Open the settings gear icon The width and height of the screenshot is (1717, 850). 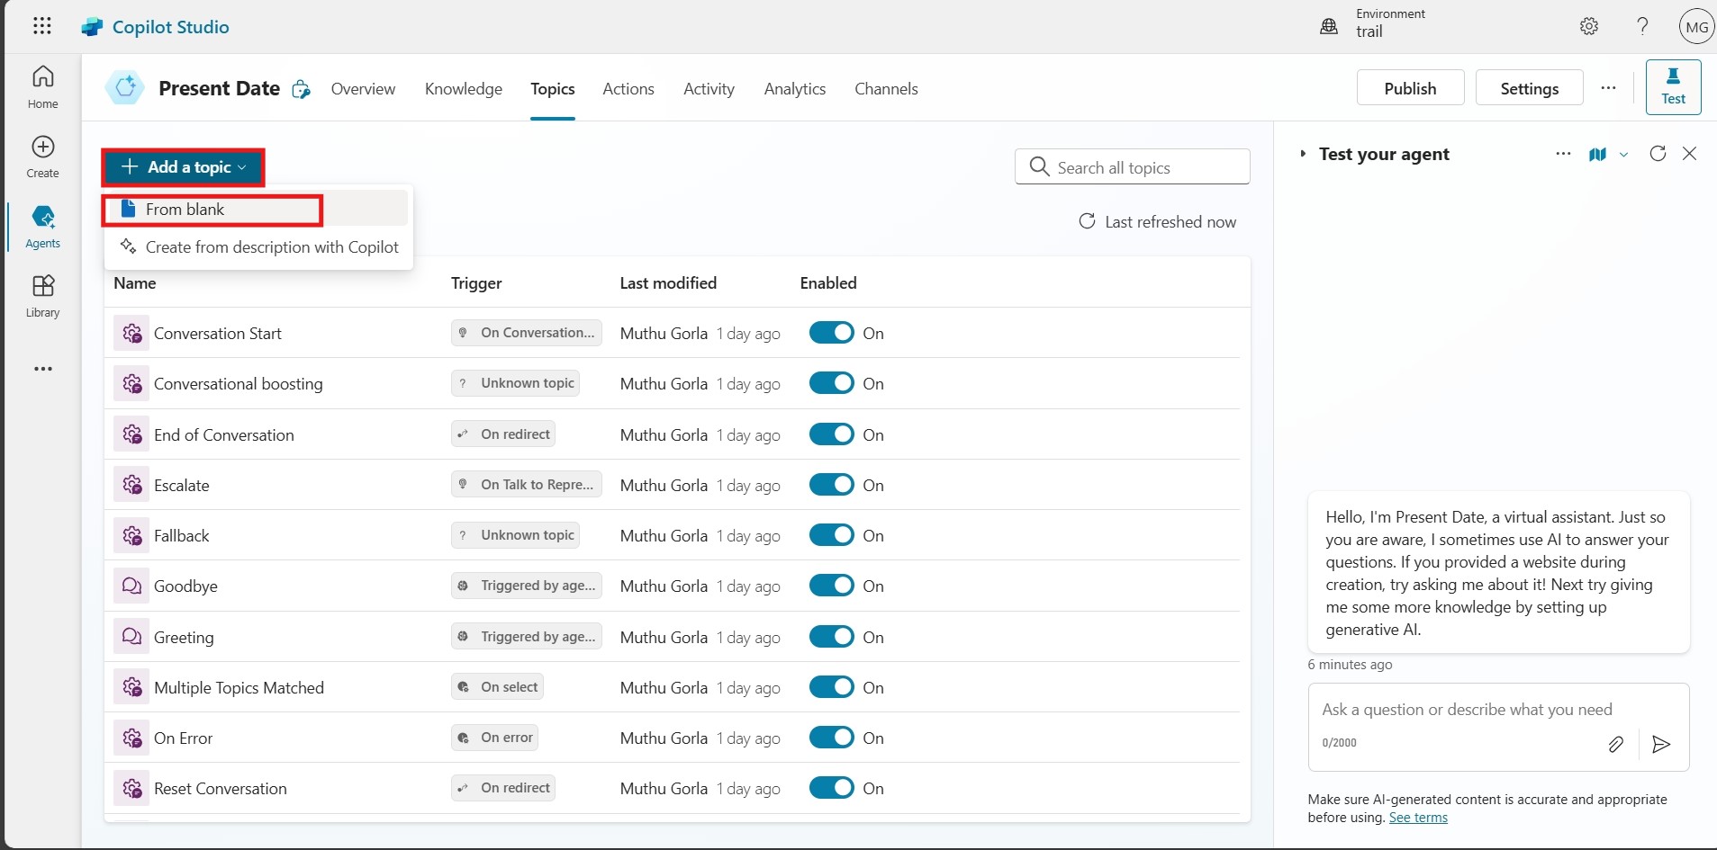point(1589,26)
